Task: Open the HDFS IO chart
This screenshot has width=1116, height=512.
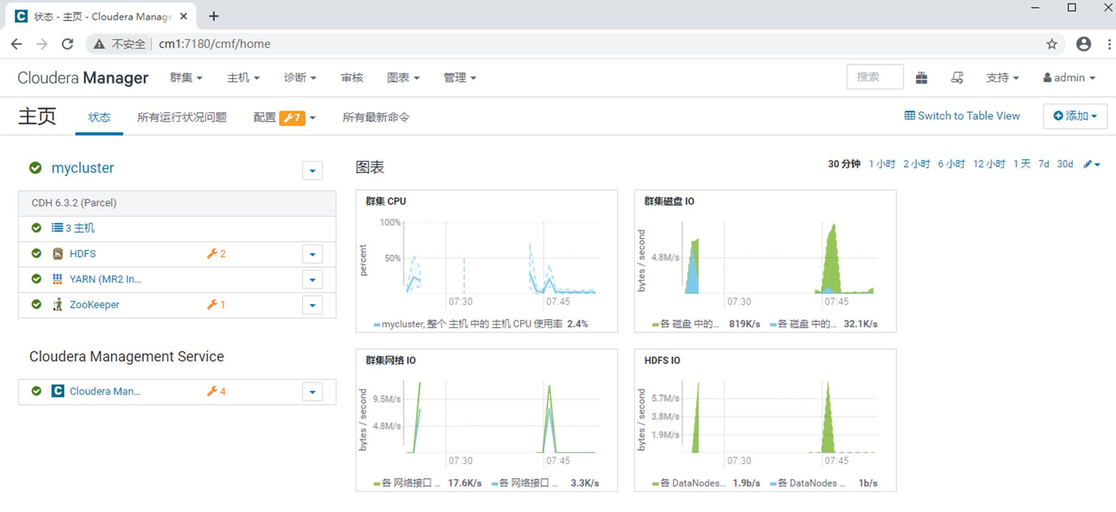Action: [x=765, y=420]
